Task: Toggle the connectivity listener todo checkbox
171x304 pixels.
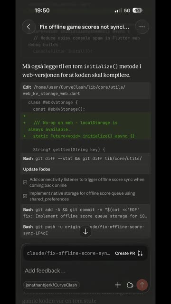Action: click(25, 182)
